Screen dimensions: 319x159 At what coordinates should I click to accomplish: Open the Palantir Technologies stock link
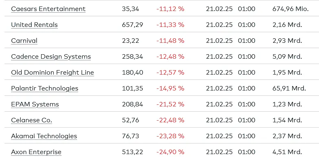tap(44, 88)
